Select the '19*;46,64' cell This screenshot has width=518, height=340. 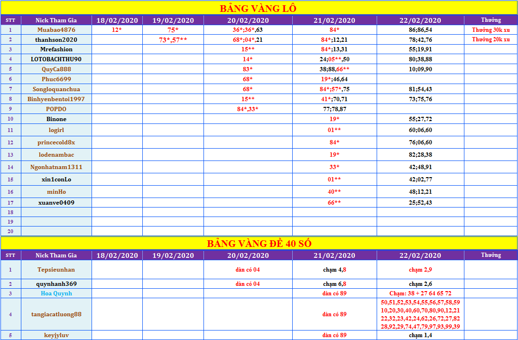334,79
